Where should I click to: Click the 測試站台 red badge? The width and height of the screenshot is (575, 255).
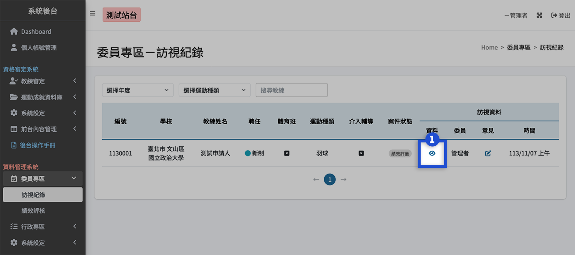(121, 15)
